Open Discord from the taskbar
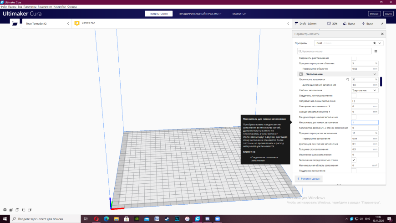The image size is (396, 223). click(x=208, y=219)
